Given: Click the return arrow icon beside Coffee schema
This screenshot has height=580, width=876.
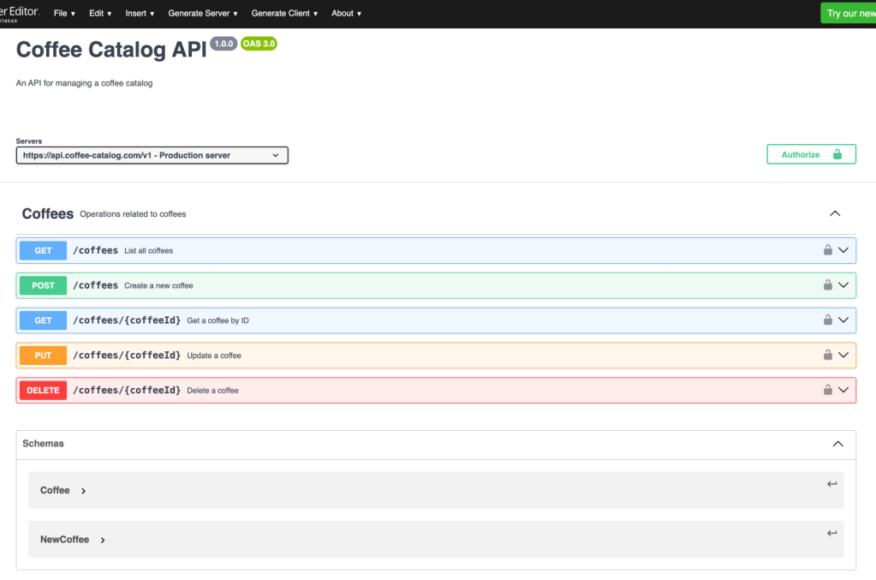Looking at the screenshot, I should coord(831,484).
